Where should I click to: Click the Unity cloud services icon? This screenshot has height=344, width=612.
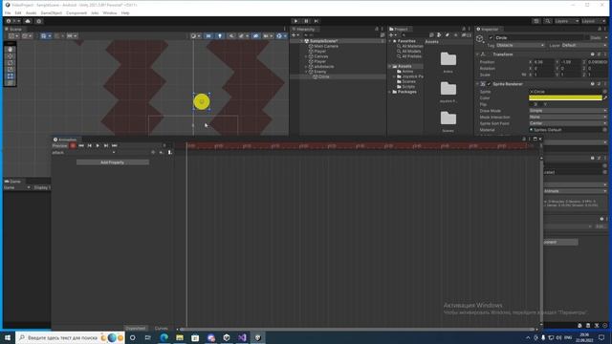tap(28, 21)
